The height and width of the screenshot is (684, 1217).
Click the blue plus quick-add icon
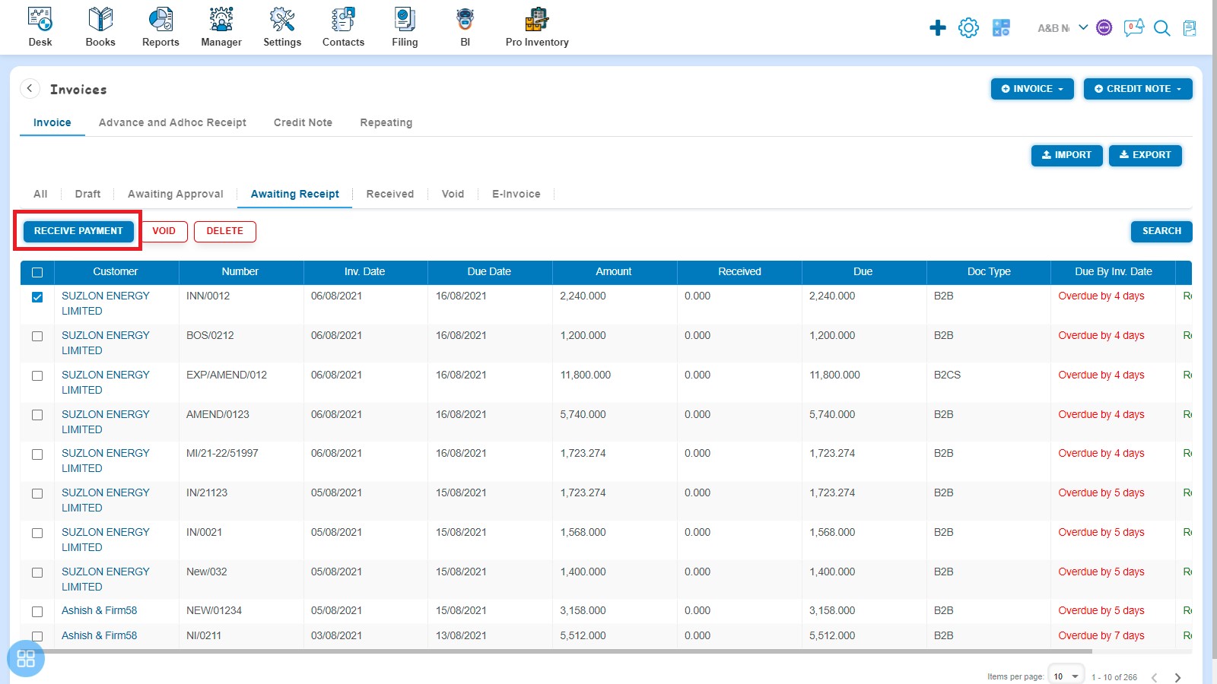coord(938,28)
